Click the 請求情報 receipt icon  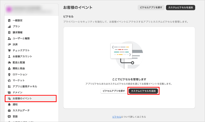click(9, 32)
